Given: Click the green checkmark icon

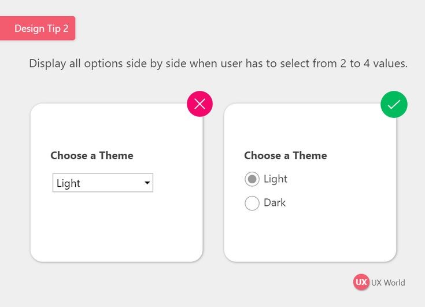Looking at the screenshot, I should click(394, 104).
